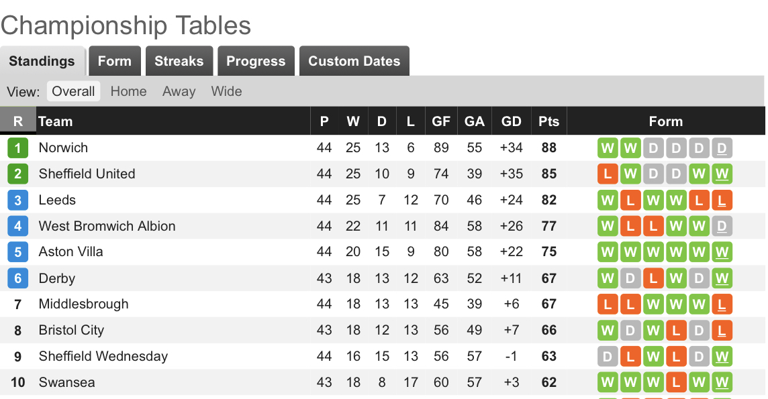
Task: Select the Progress tab
Action: [x=256, y=61]
